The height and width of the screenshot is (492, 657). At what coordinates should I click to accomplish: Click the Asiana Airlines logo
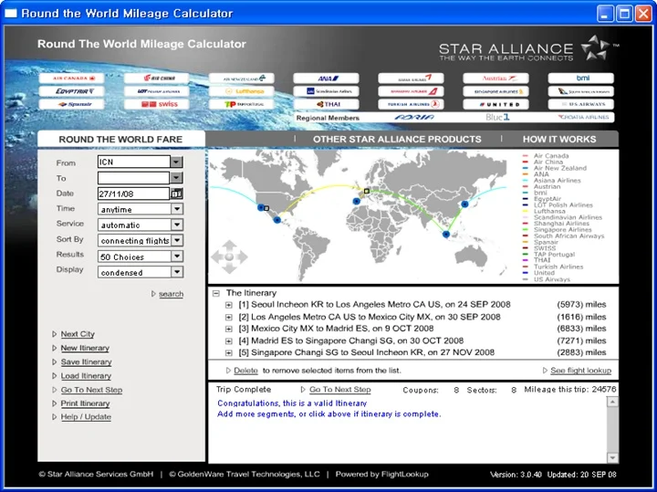click(411, 78)
